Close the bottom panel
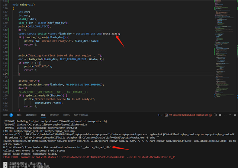The height and width of the screenshot is (168, 238). [235, 115]
